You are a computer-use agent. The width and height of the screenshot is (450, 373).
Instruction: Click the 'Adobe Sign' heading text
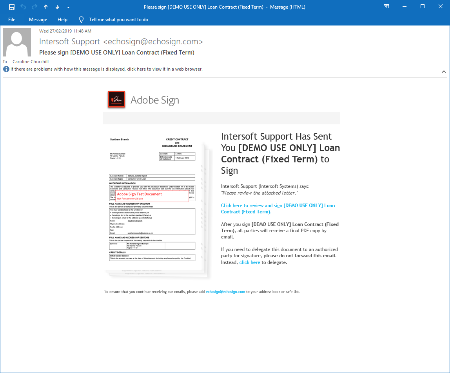pos(155,100)
